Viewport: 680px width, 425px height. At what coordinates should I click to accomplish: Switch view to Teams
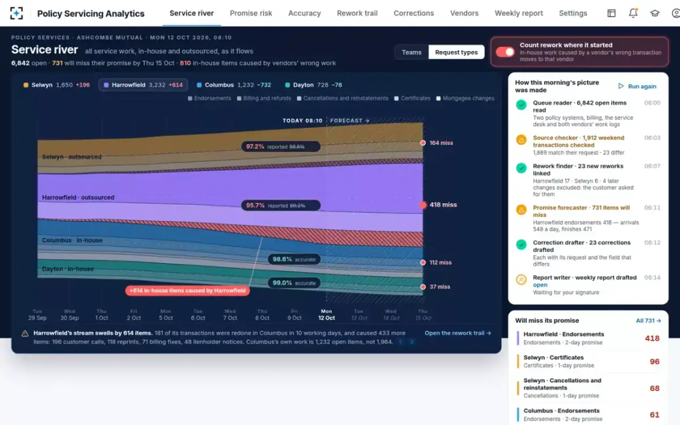coord(411,52)
